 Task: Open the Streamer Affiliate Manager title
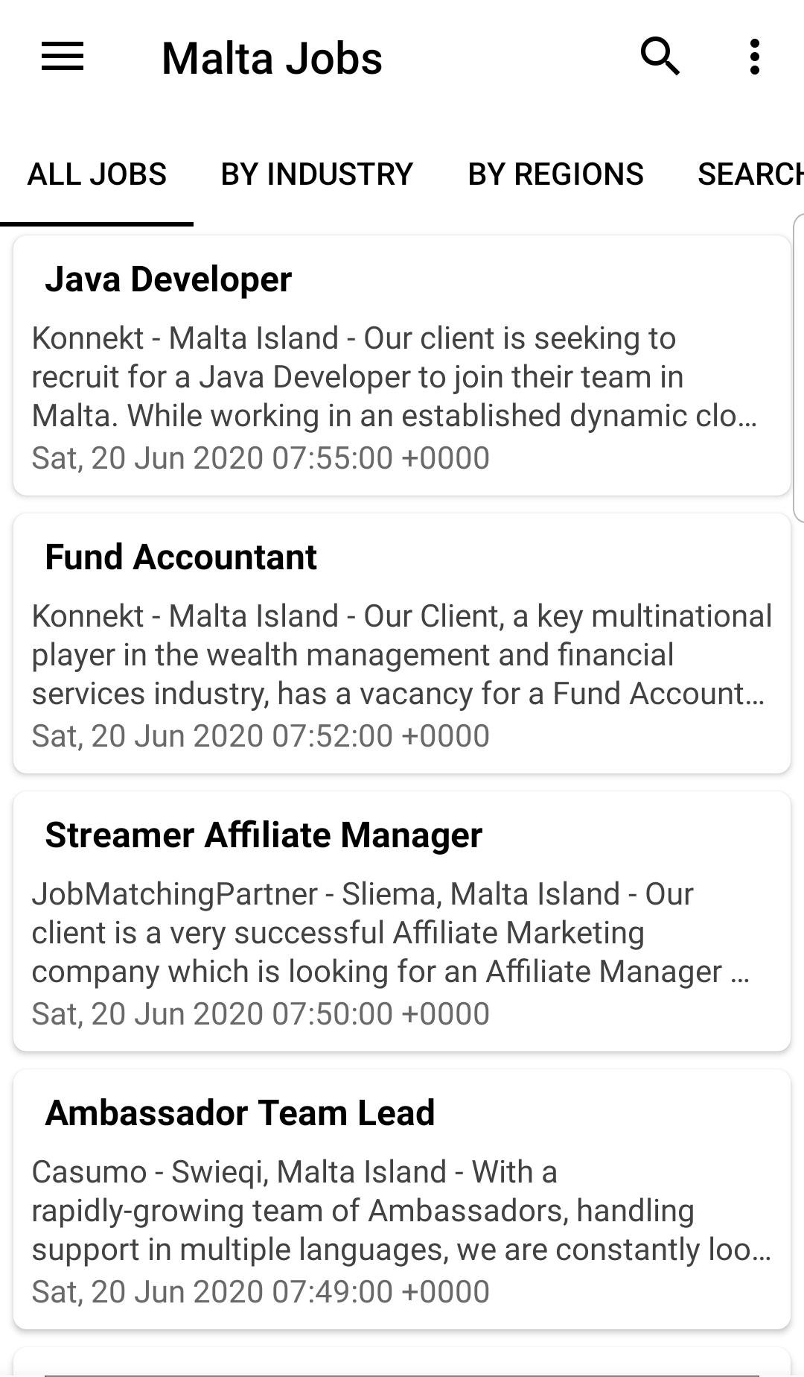[x=264, y=835]
